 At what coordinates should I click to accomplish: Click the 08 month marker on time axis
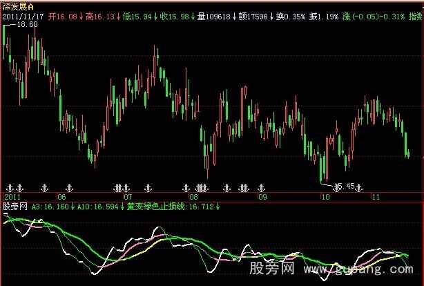193,197
